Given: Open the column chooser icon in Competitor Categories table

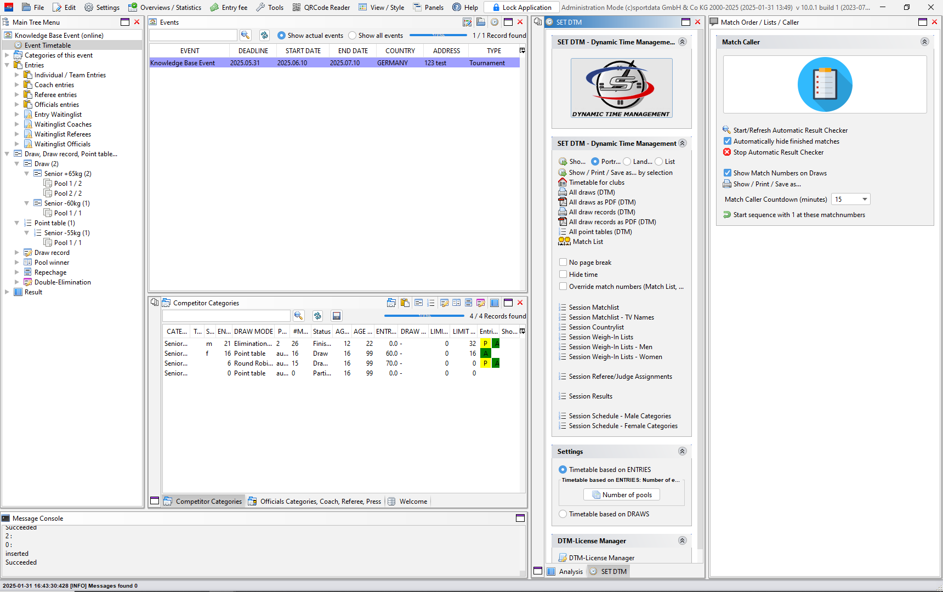Looking at the screenshot, I should click(522, 331).
